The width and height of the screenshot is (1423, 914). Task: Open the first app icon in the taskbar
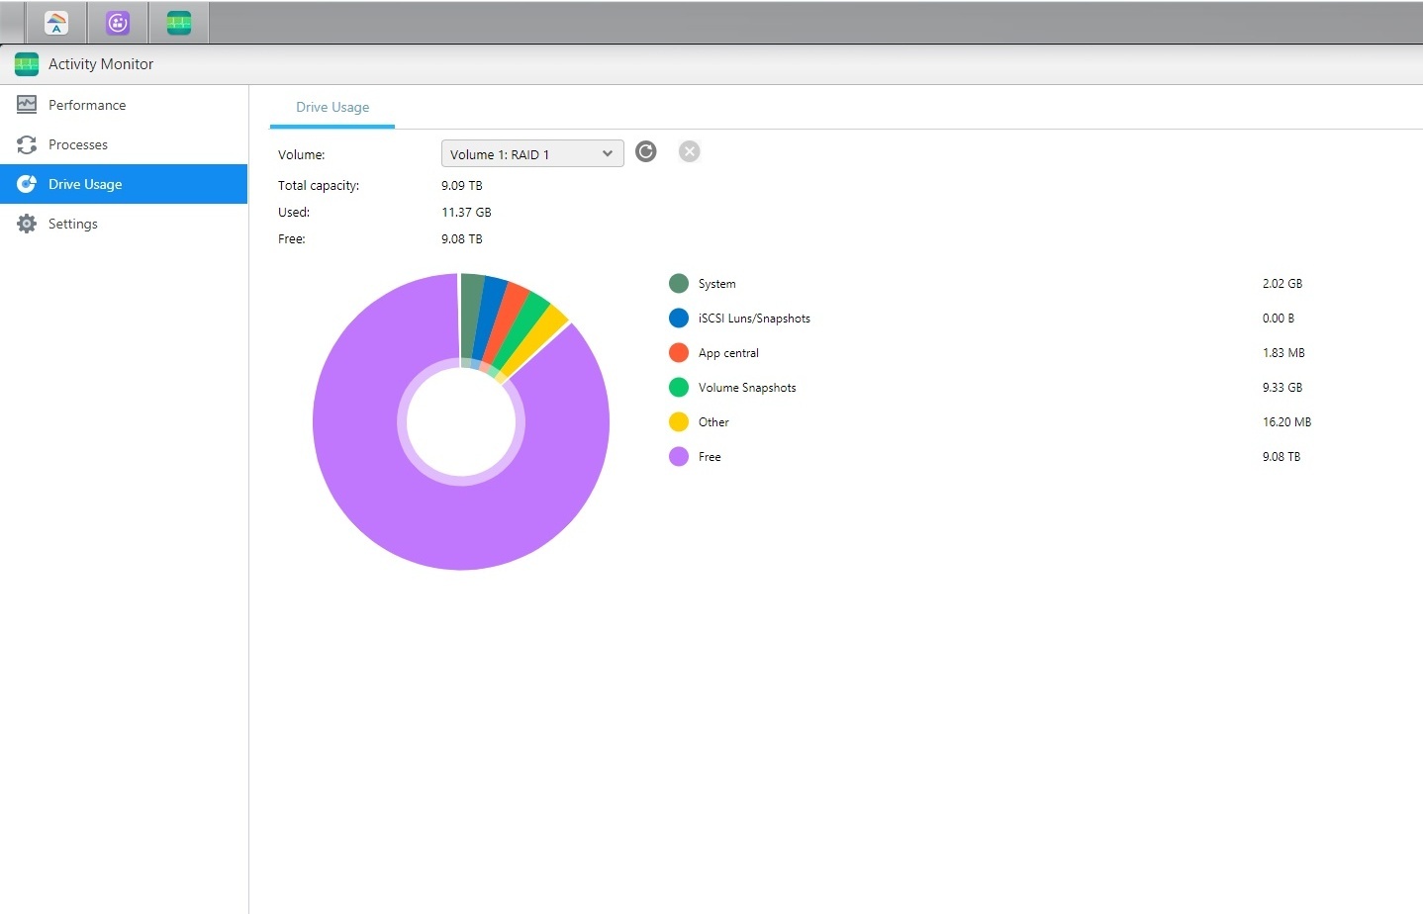[55, 22]
